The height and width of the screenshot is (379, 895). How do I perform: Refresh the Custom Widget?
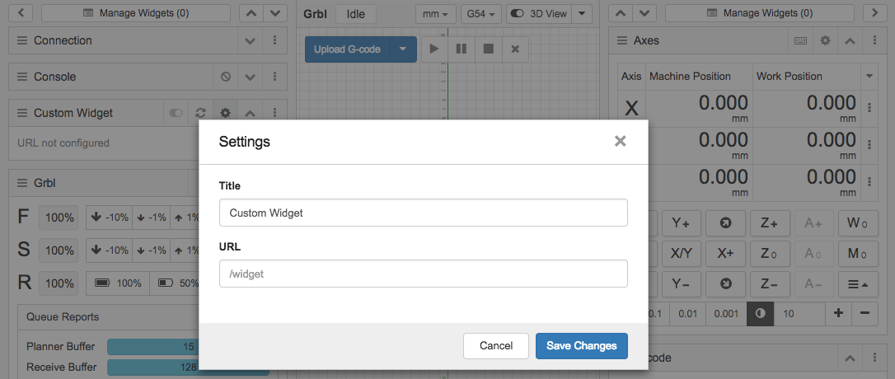[200, 113]
